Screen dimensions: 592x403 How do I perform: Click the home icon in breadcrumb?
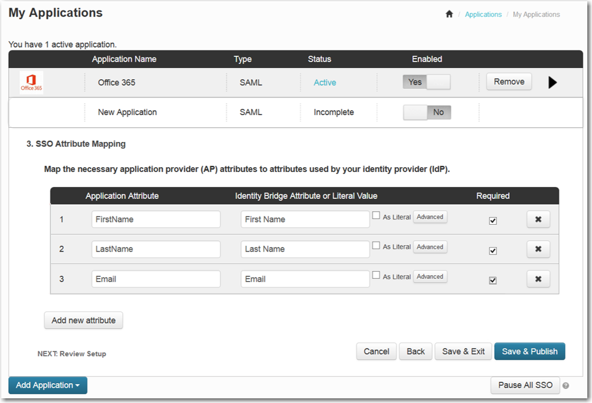point(449,15)
